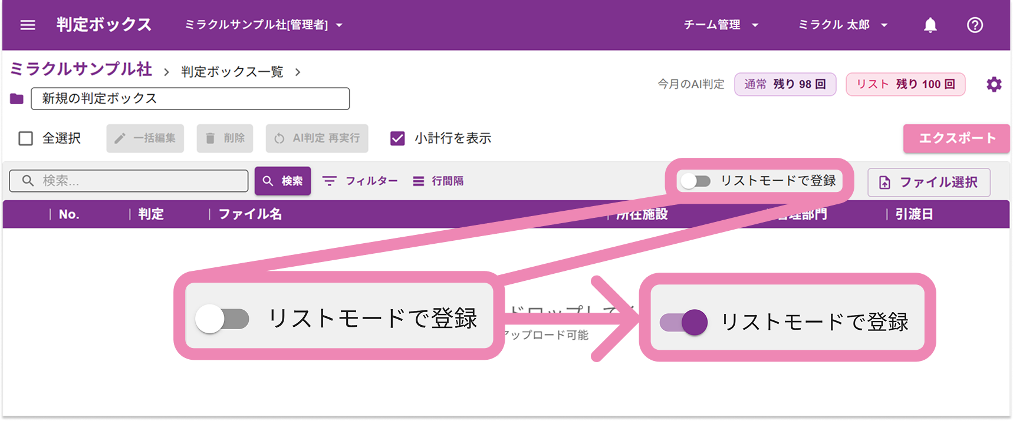Uncheck the 小計行を表示 checkbox
Screen dimensions: 1013x421
tap(397, 138)
